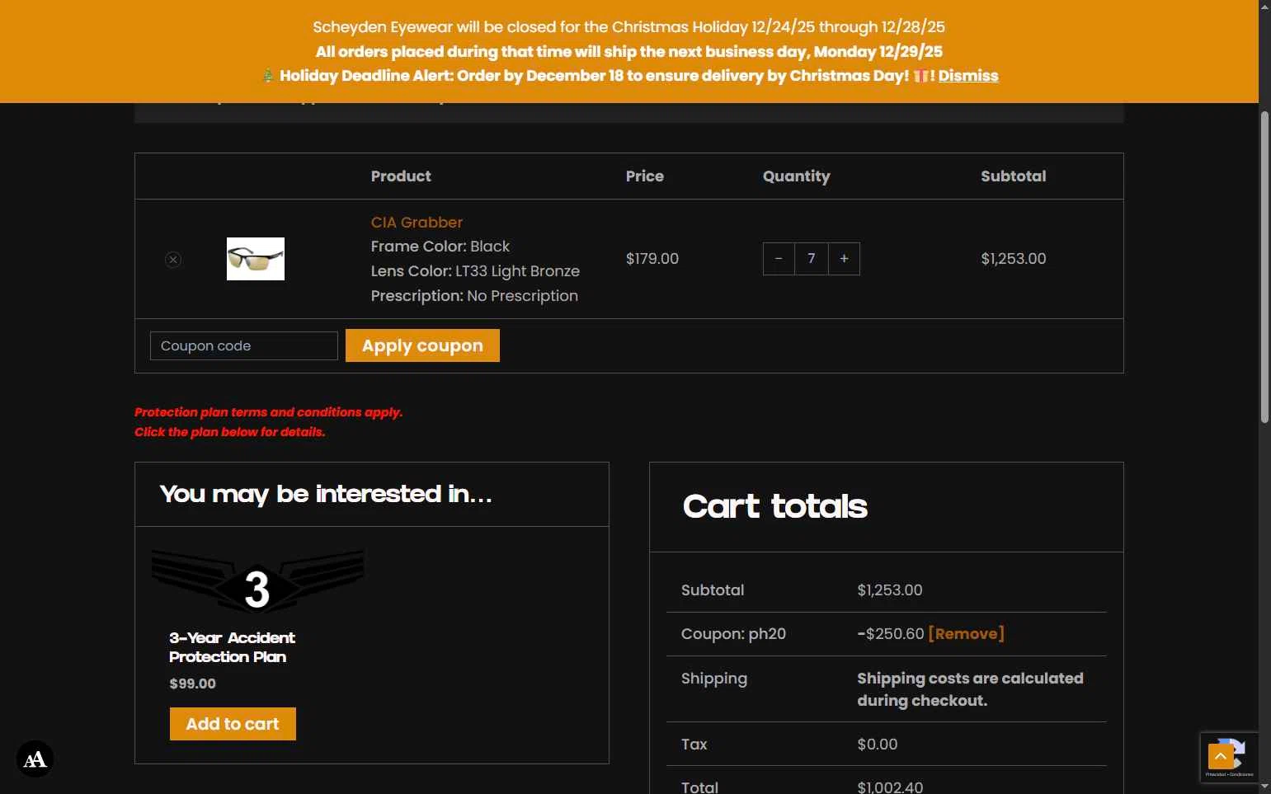
Task: Click the Subtotal column header in the product table
Action: pos(1014,176)
